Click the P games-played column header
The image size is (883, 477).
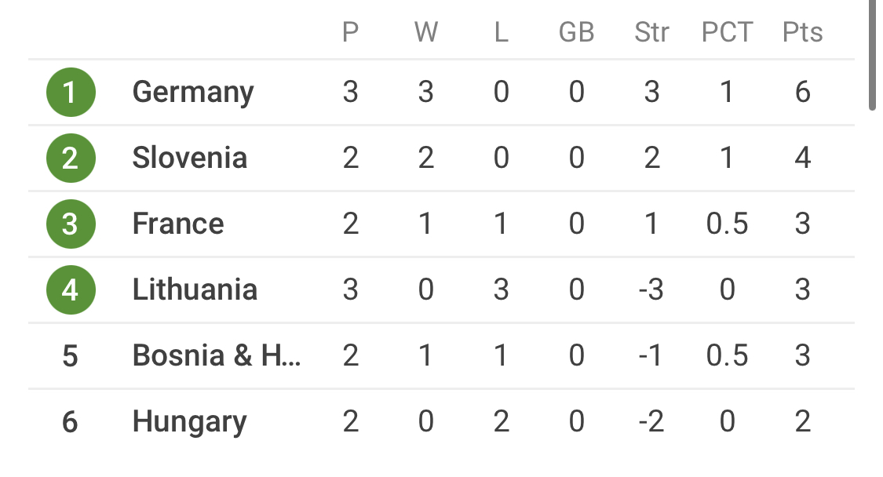click(x=350, y=33)
